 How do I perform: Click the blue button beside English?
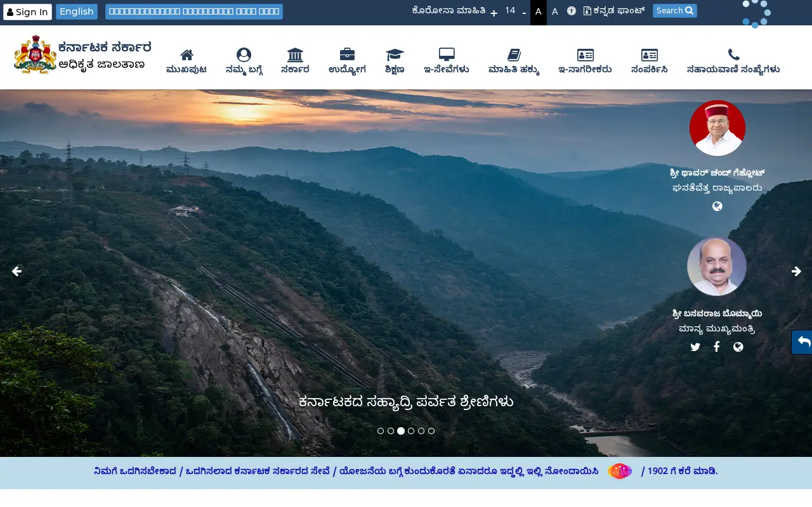194,11
